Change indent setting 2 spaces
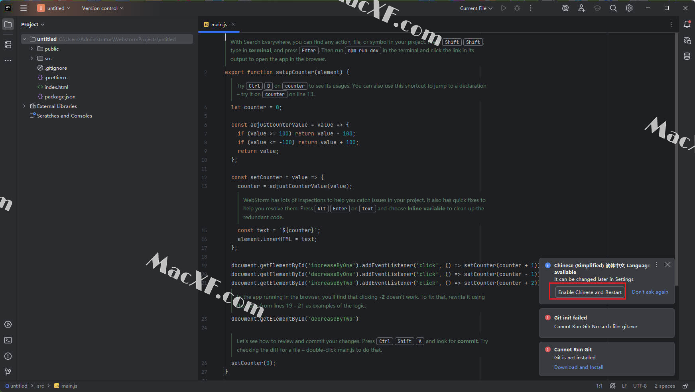Viewport: 695px width, 392px height. 665,386
